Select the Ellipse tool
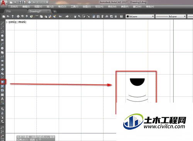 point(2,61)
